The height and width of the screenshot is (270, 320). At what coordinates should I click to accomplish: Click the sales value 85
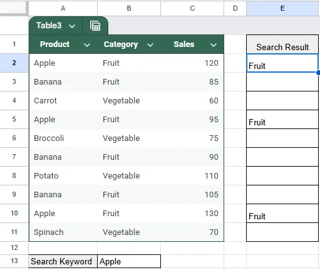coord(214,82)
